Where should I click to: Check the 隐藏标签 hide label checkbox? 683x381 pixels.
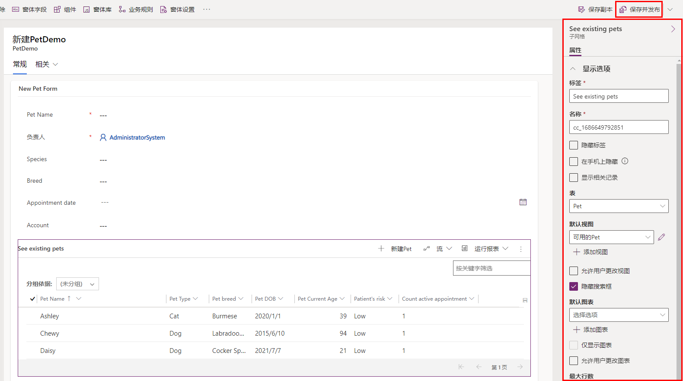(574, 145)
